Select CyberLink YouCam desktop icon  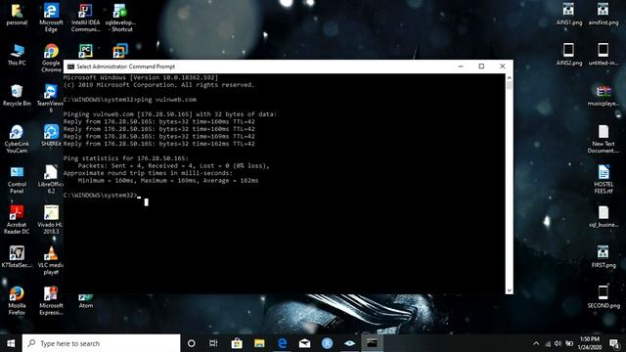17,139
